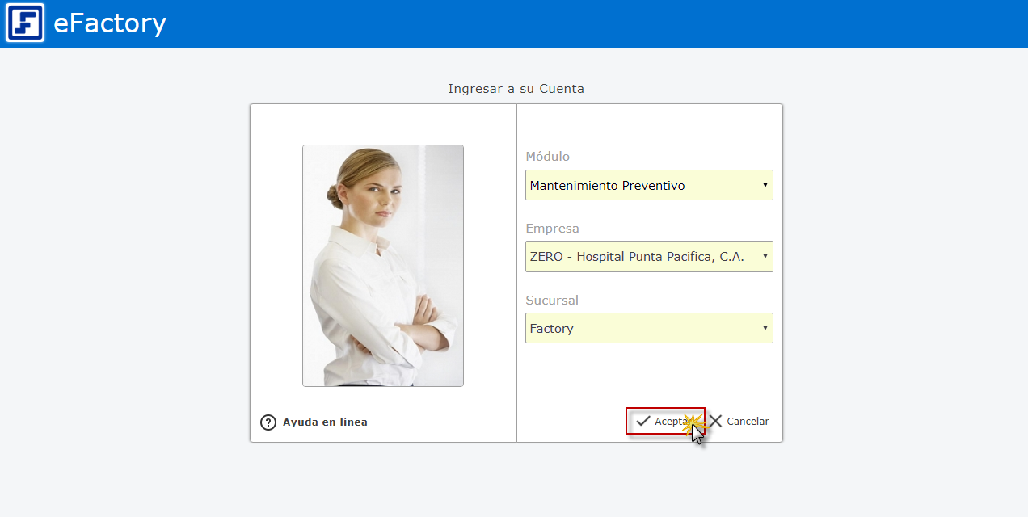Image resolution: width=1028 pixels, height=517 pixels.
Task: Click the user profile photo
Action: click(383, 266)
